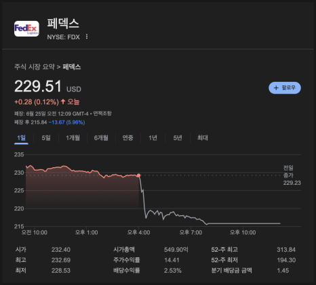Click the NYSE: FDX ticker label
The width and height of the screenshot is (316, 285).
pos(63,37)
